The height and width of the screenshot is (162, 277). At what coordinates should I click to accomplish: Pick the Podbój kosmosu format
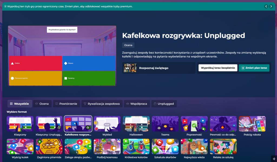coord(107,147)
